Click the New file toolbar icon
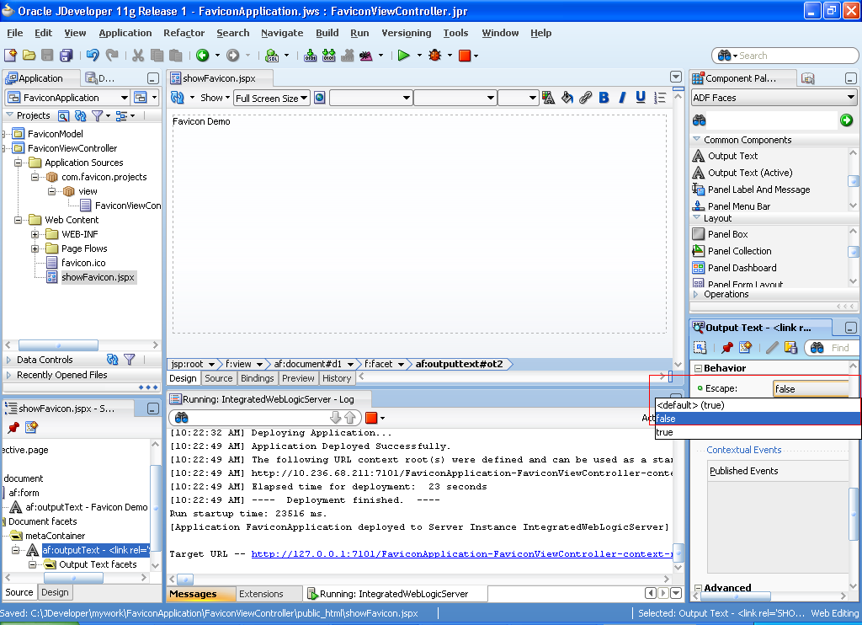The height and width of the screenshot is (625, 862). tap(10, 55)
